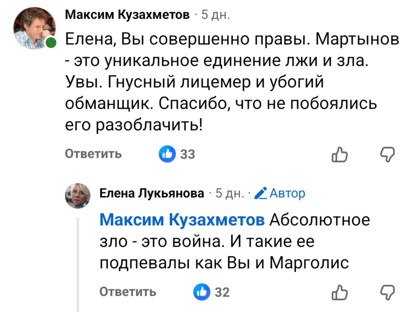This screenshot has width=414, height=312.
Task: Like Максим Кузахметов's comment with thumbs up
Action: click(338, 154)
